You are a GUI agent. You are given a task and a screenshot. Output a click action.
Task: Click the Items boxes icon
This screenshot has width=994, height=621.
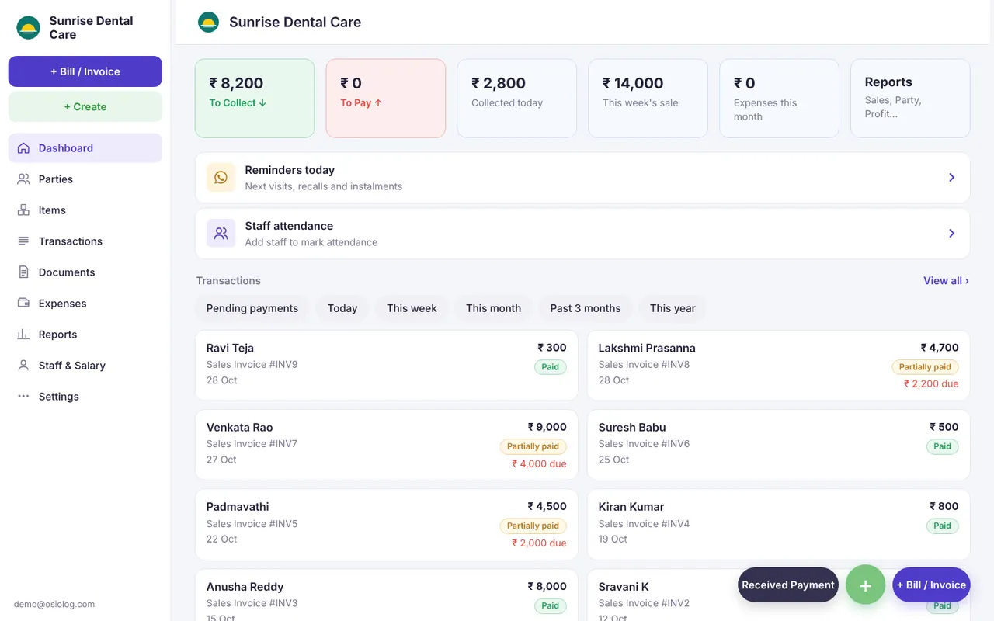coord(23,210)
